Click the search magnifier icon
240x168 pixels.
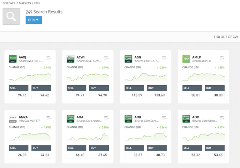[11, 16]
